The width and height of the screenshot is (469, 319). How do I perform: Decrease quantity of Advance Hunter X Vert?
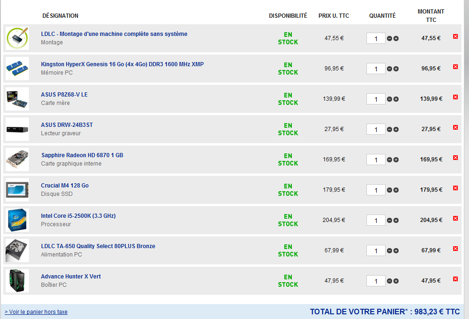pyautogui.click(x=389, y=281)
